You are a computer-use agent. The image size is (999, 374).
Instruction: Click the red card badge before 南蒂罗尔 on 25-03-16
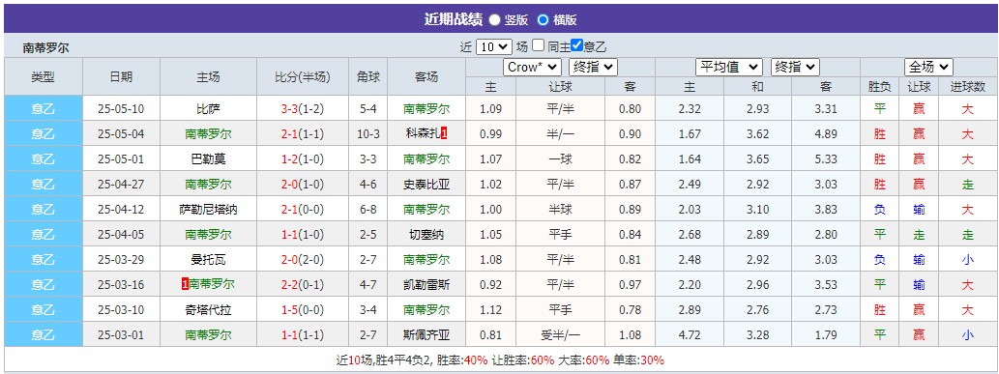[185, 285]
